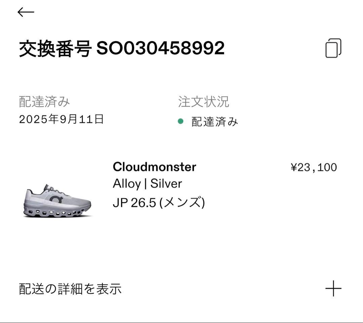Image resolution: width=363 pixels, height=323 pixels.
Task: Copy the exchange number with copy icon
Action: point(333,48)
